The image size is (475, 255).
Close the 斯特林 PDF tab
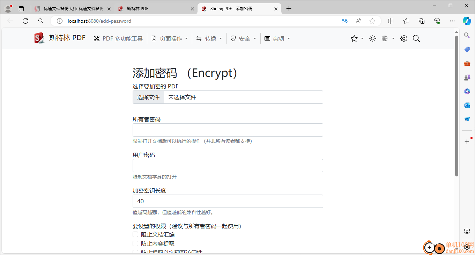click(x=192, y=9)
